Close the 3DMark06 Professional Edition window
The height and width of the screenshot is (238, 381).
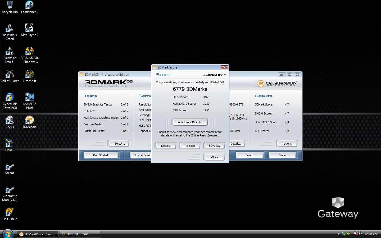point(297,74)
